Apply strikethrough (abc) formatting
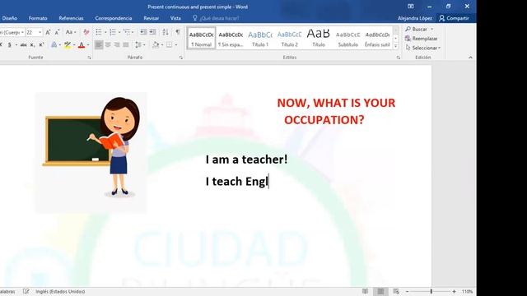The image size is (527, 296). (23, 44)
